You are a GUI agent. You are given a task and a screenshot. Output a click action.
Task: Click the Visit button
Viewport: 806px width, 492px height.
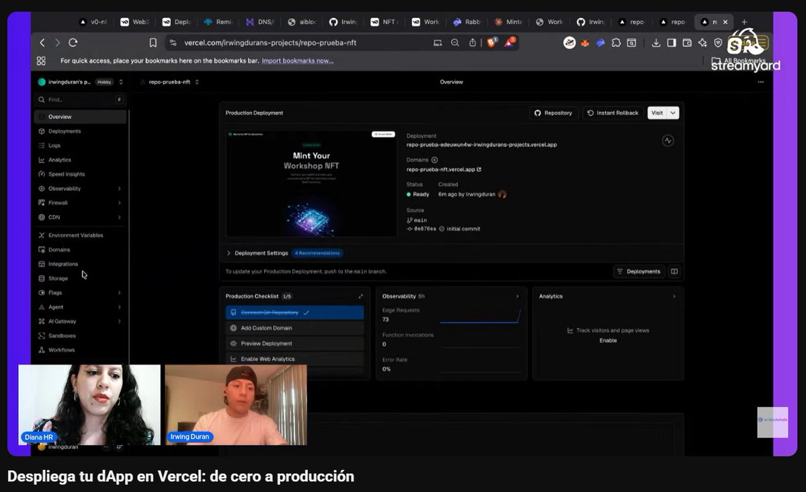[657, 113]
